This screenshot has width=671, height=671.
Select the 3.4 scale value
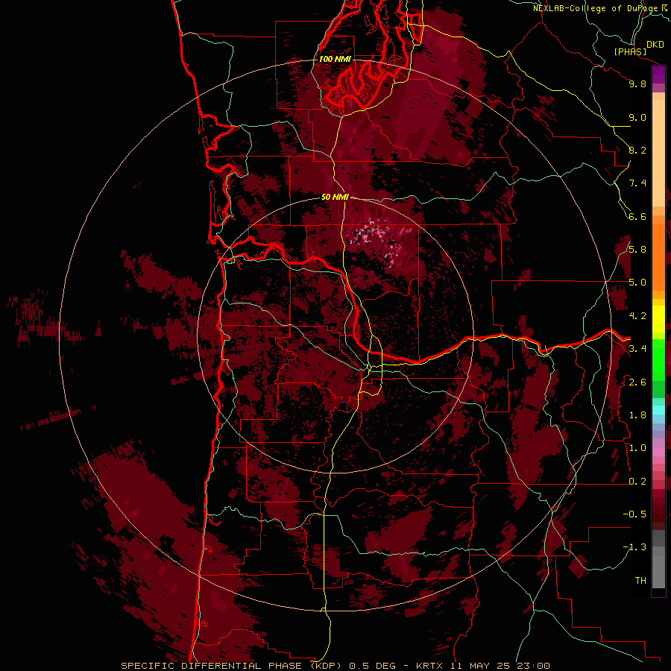coord(637,349)
